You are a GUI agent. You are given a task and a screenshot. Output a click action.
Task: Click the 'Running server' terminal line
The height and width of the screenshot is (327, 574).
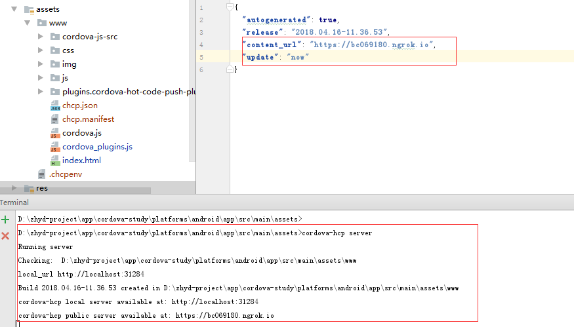pos(45,247)
